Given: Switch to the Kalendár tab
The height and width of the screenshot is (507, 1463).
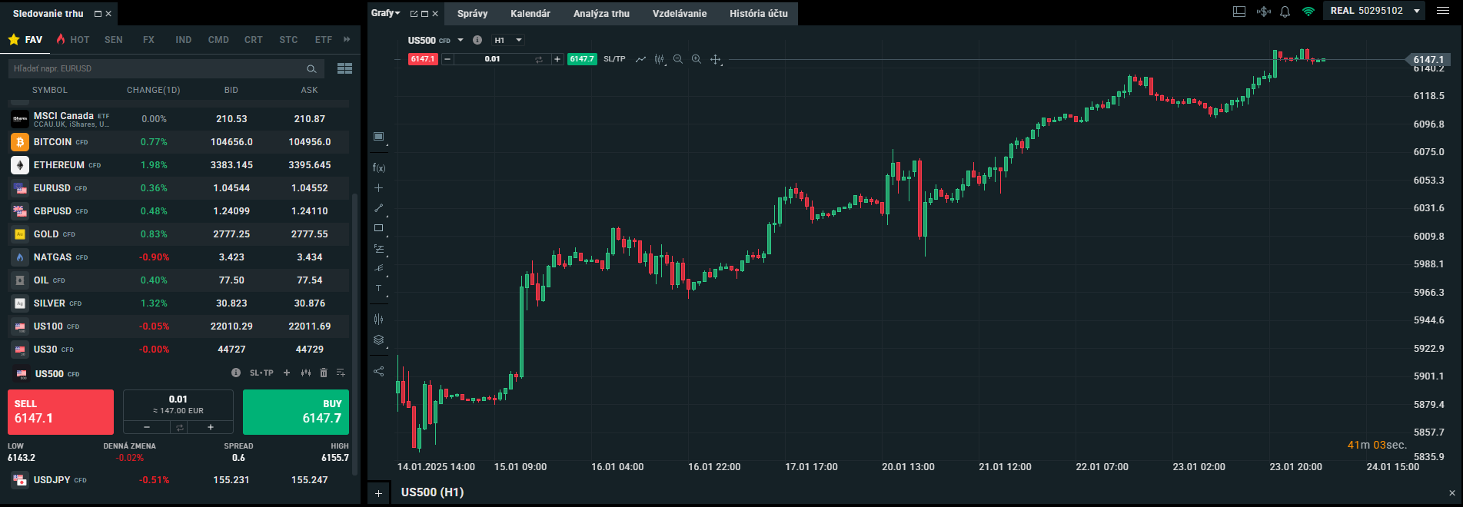Looking at the screenshot, I should [530, 14].
